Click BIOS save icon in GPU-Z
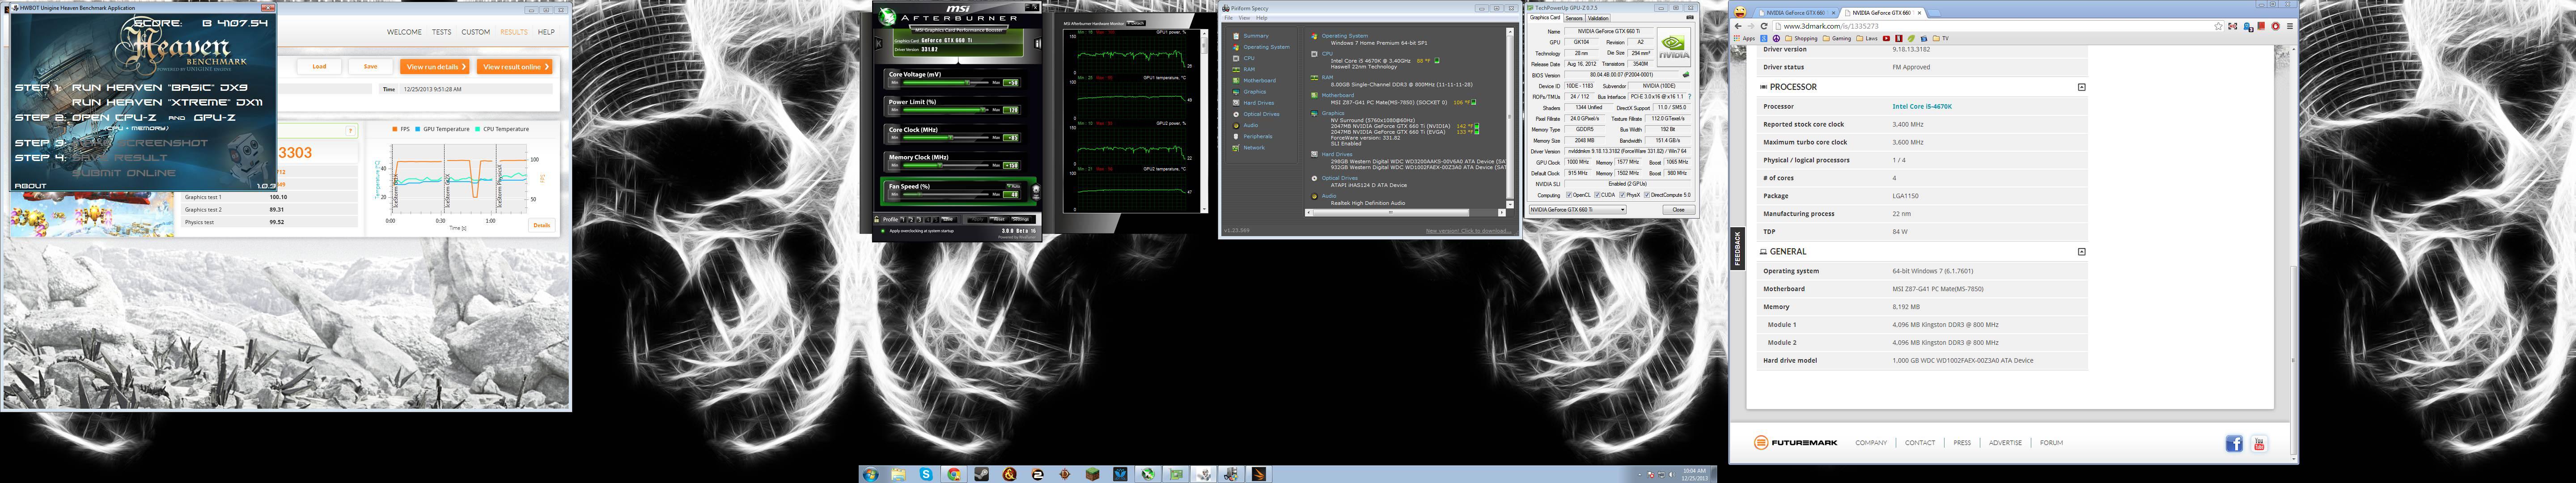 [x=1686, y=75]
